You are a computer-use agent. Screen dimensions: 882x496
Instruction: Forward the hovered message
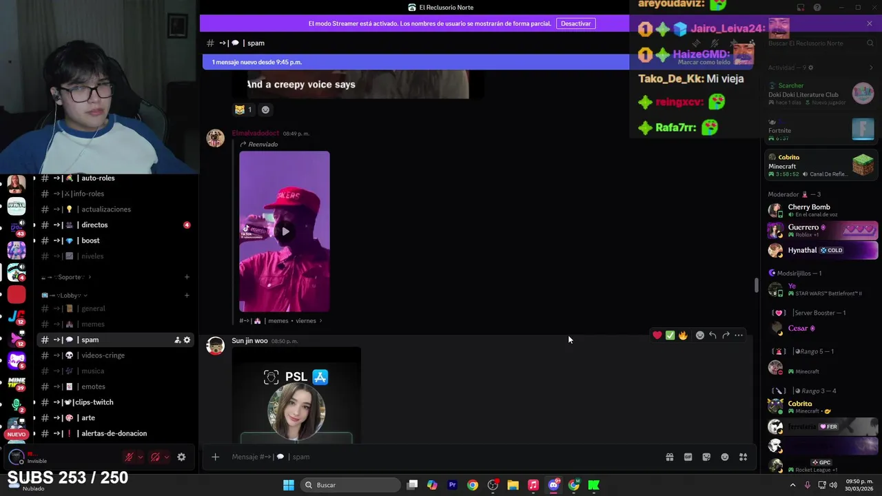(x=726, y=335)
